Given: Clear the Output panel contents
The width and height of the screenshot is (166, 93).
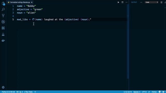Looking at the screenshot, I should 161,2.
